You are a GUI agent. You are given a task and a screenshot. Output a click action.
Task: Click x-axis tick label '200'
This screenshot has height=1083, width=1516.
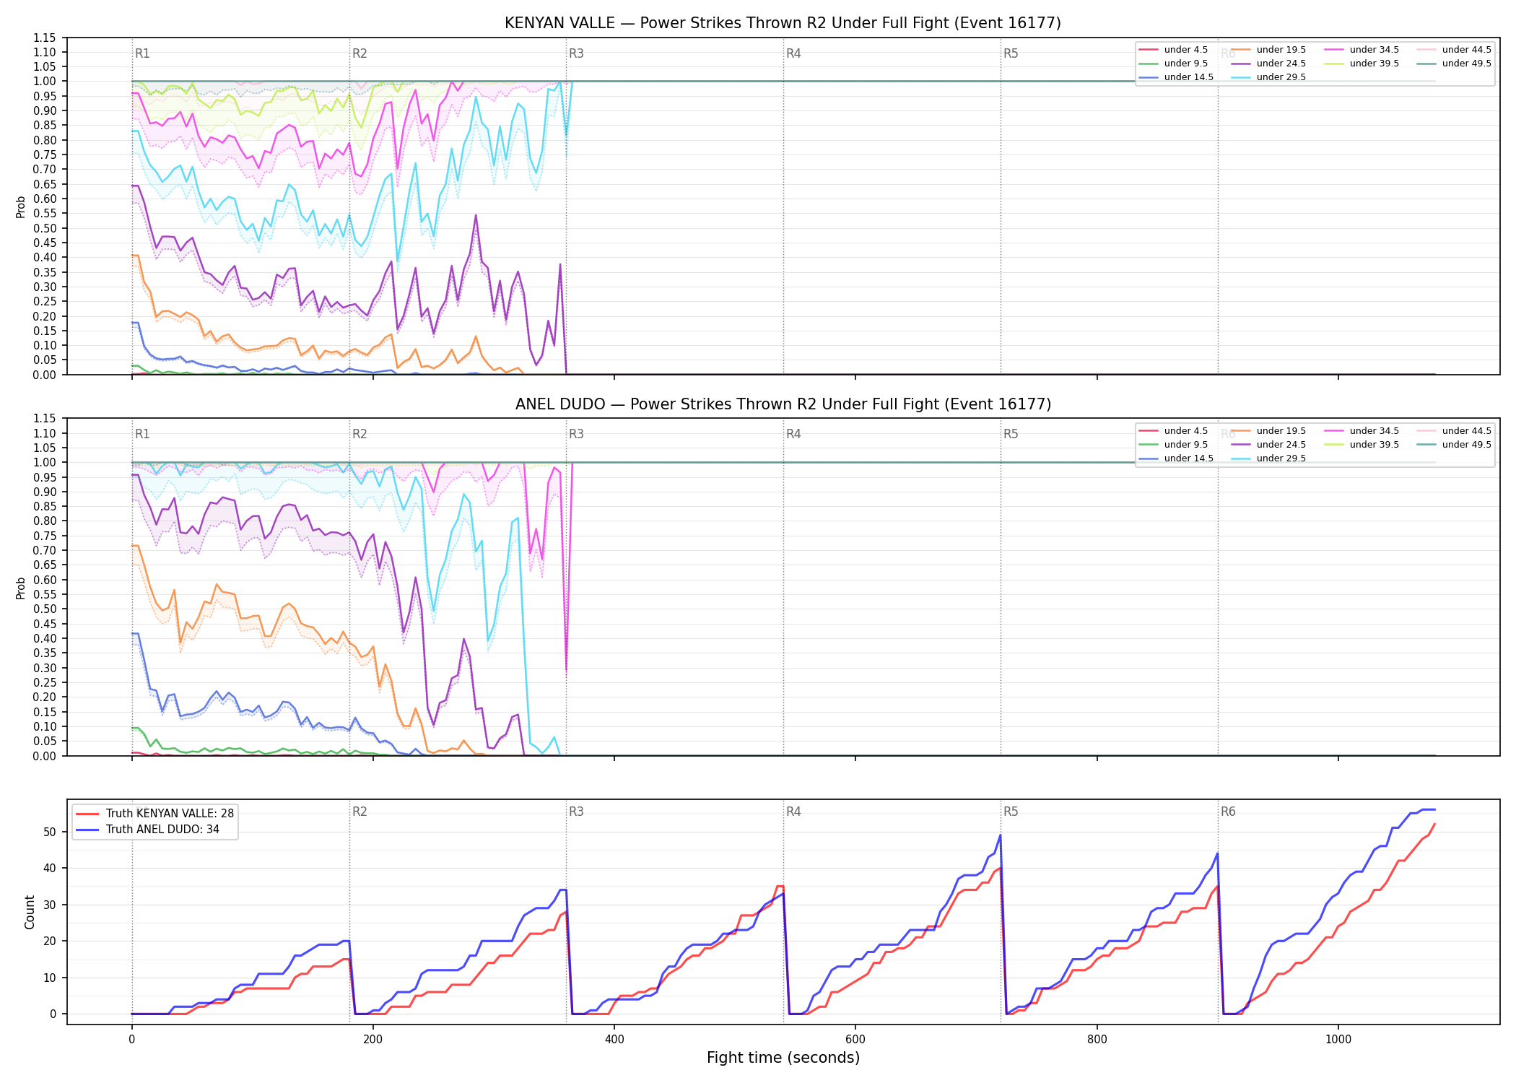(x=373, y=1040)
